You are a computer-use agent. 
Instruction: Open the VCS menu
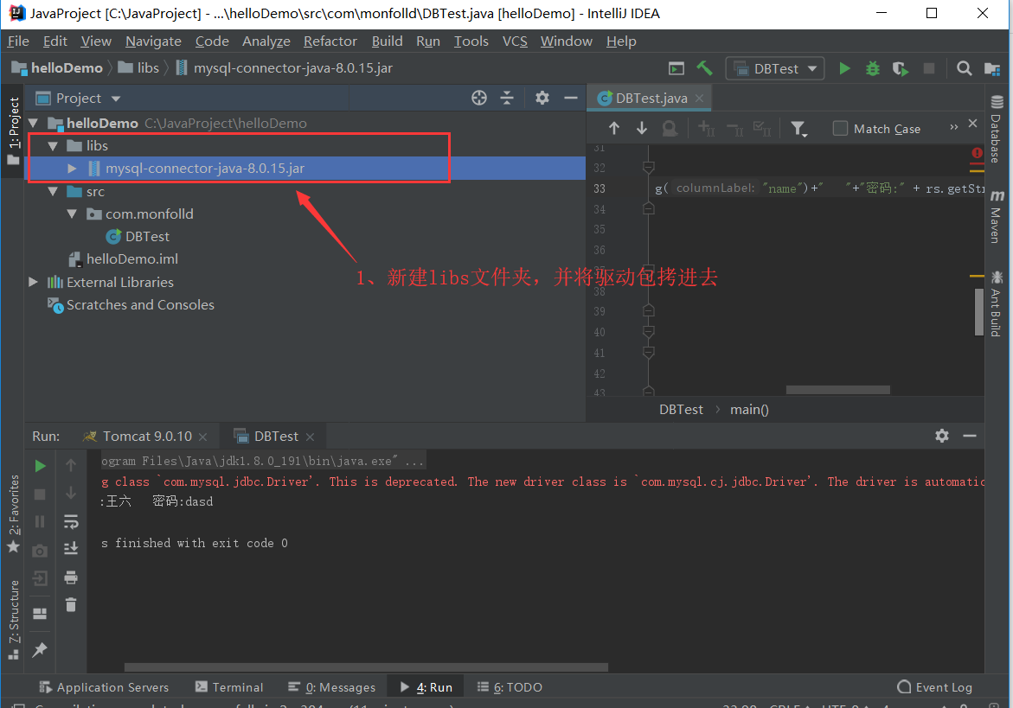click(x=515, y=41)
